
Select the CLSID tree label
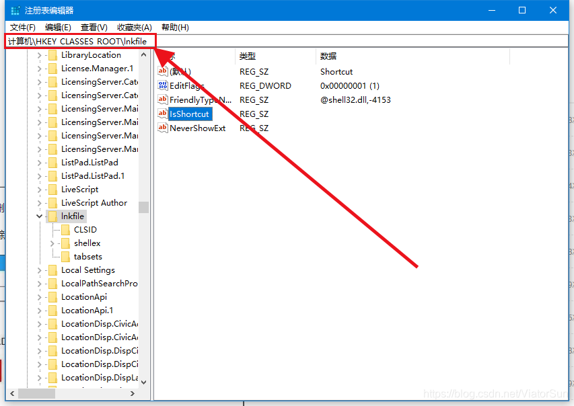point(85,230)
